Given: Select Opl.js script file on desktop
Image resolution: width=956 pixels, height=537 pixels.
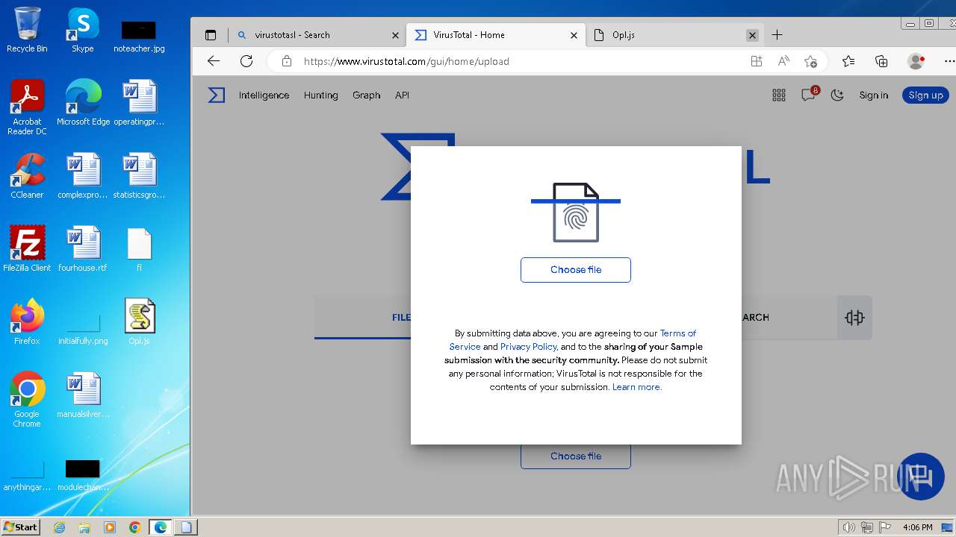Looking at the screenshot, I should (x=139, y=322).
